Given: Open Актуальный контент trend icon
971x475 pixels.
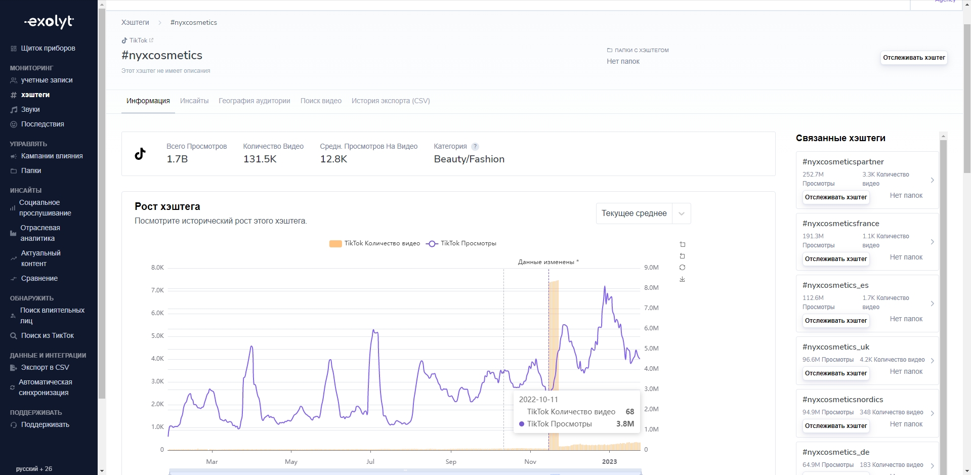Looking at the screenshot, I should 14,258.
